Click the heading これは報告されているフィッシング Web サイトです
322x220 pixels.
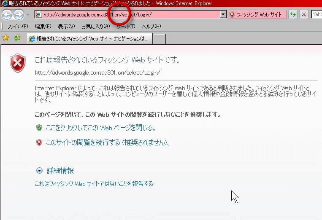click(x=107, y=60)
